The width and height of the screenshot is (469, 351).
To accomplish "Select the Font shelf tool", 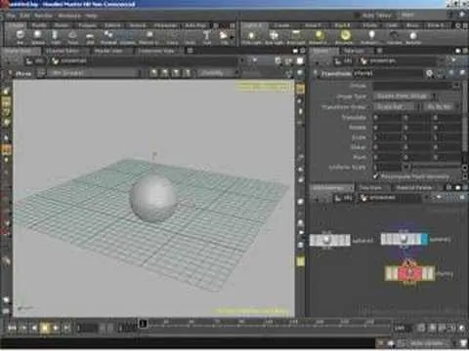I will click(207, 36).
